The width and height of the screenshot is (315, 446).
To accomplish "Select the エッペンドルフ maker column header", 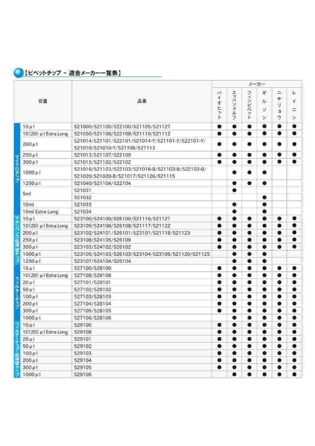I will (234, 105).
